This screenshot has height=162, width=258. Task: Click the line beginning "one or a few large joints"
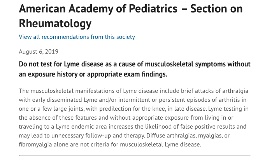(133, 109)
